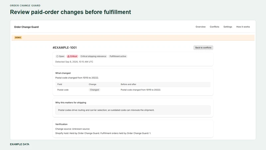The width and height of the screenshot is (266, 150).
Task: Select the #EXAMPLE-1001 order heading
Action: (x=65, y=48)
